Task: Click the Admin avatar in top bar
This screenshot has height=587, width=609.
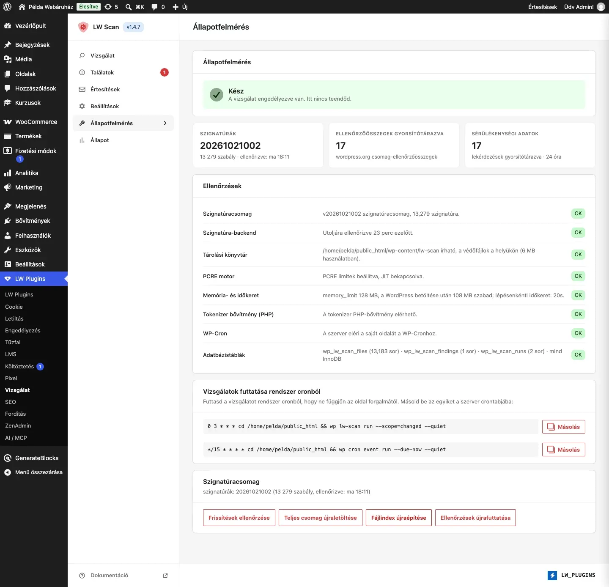Action: pos(601,7)
